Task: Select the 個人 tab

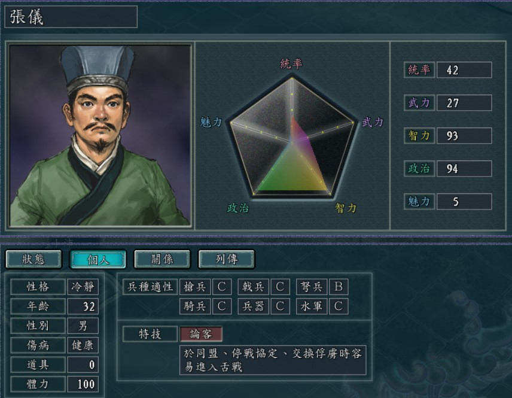Action: [x=98, y=260]
